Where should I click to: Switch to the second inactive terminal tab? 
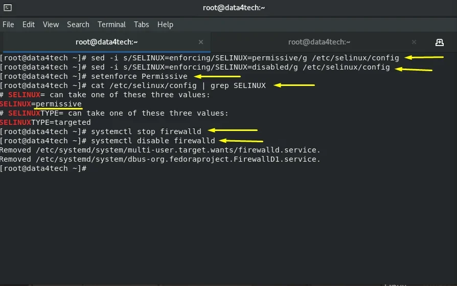click(319, 42)
